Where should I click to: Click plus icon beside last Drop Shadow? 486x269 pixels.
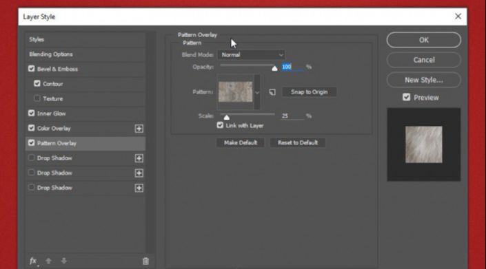[x=139, y=188]
